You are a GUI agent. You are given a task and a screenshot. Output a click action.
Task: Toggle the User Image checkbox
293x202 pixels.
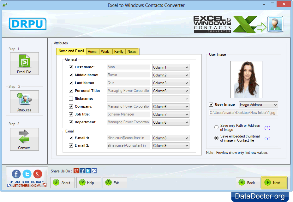tap(211, 105)
